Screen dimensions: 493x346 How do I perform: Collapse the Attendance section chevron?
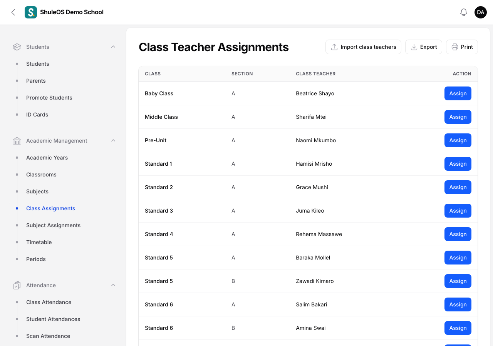coord(113,285)
